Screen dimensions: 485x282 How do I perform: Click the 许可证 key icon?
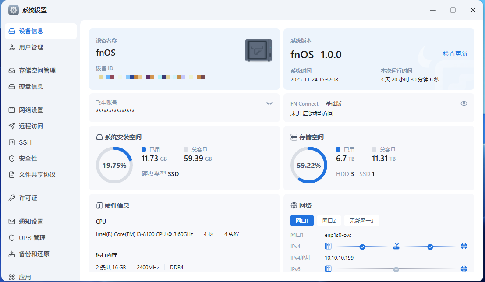12,198
